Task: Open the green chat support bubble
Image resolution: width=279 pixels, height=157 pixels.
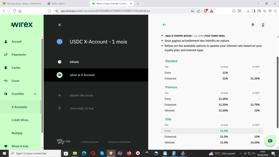Action: pyautogui.click(x=270, y=141)
